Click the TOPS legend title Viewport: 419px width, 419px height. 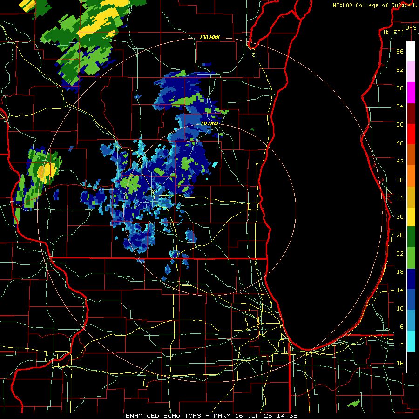(x=409, y=27)
